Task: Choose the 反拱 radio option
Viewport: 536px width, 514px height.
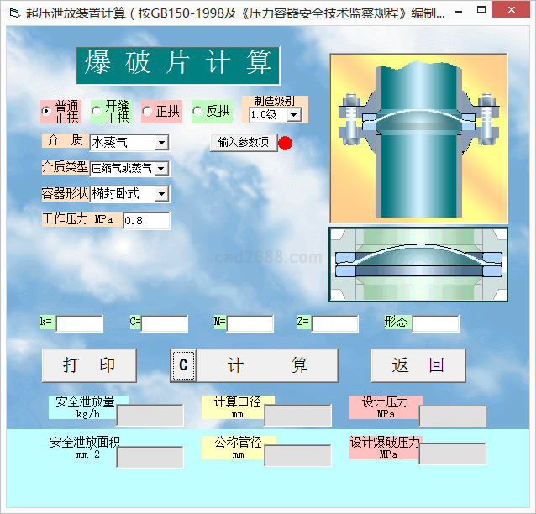Action: pyautogui.click(x=197, y=112)
